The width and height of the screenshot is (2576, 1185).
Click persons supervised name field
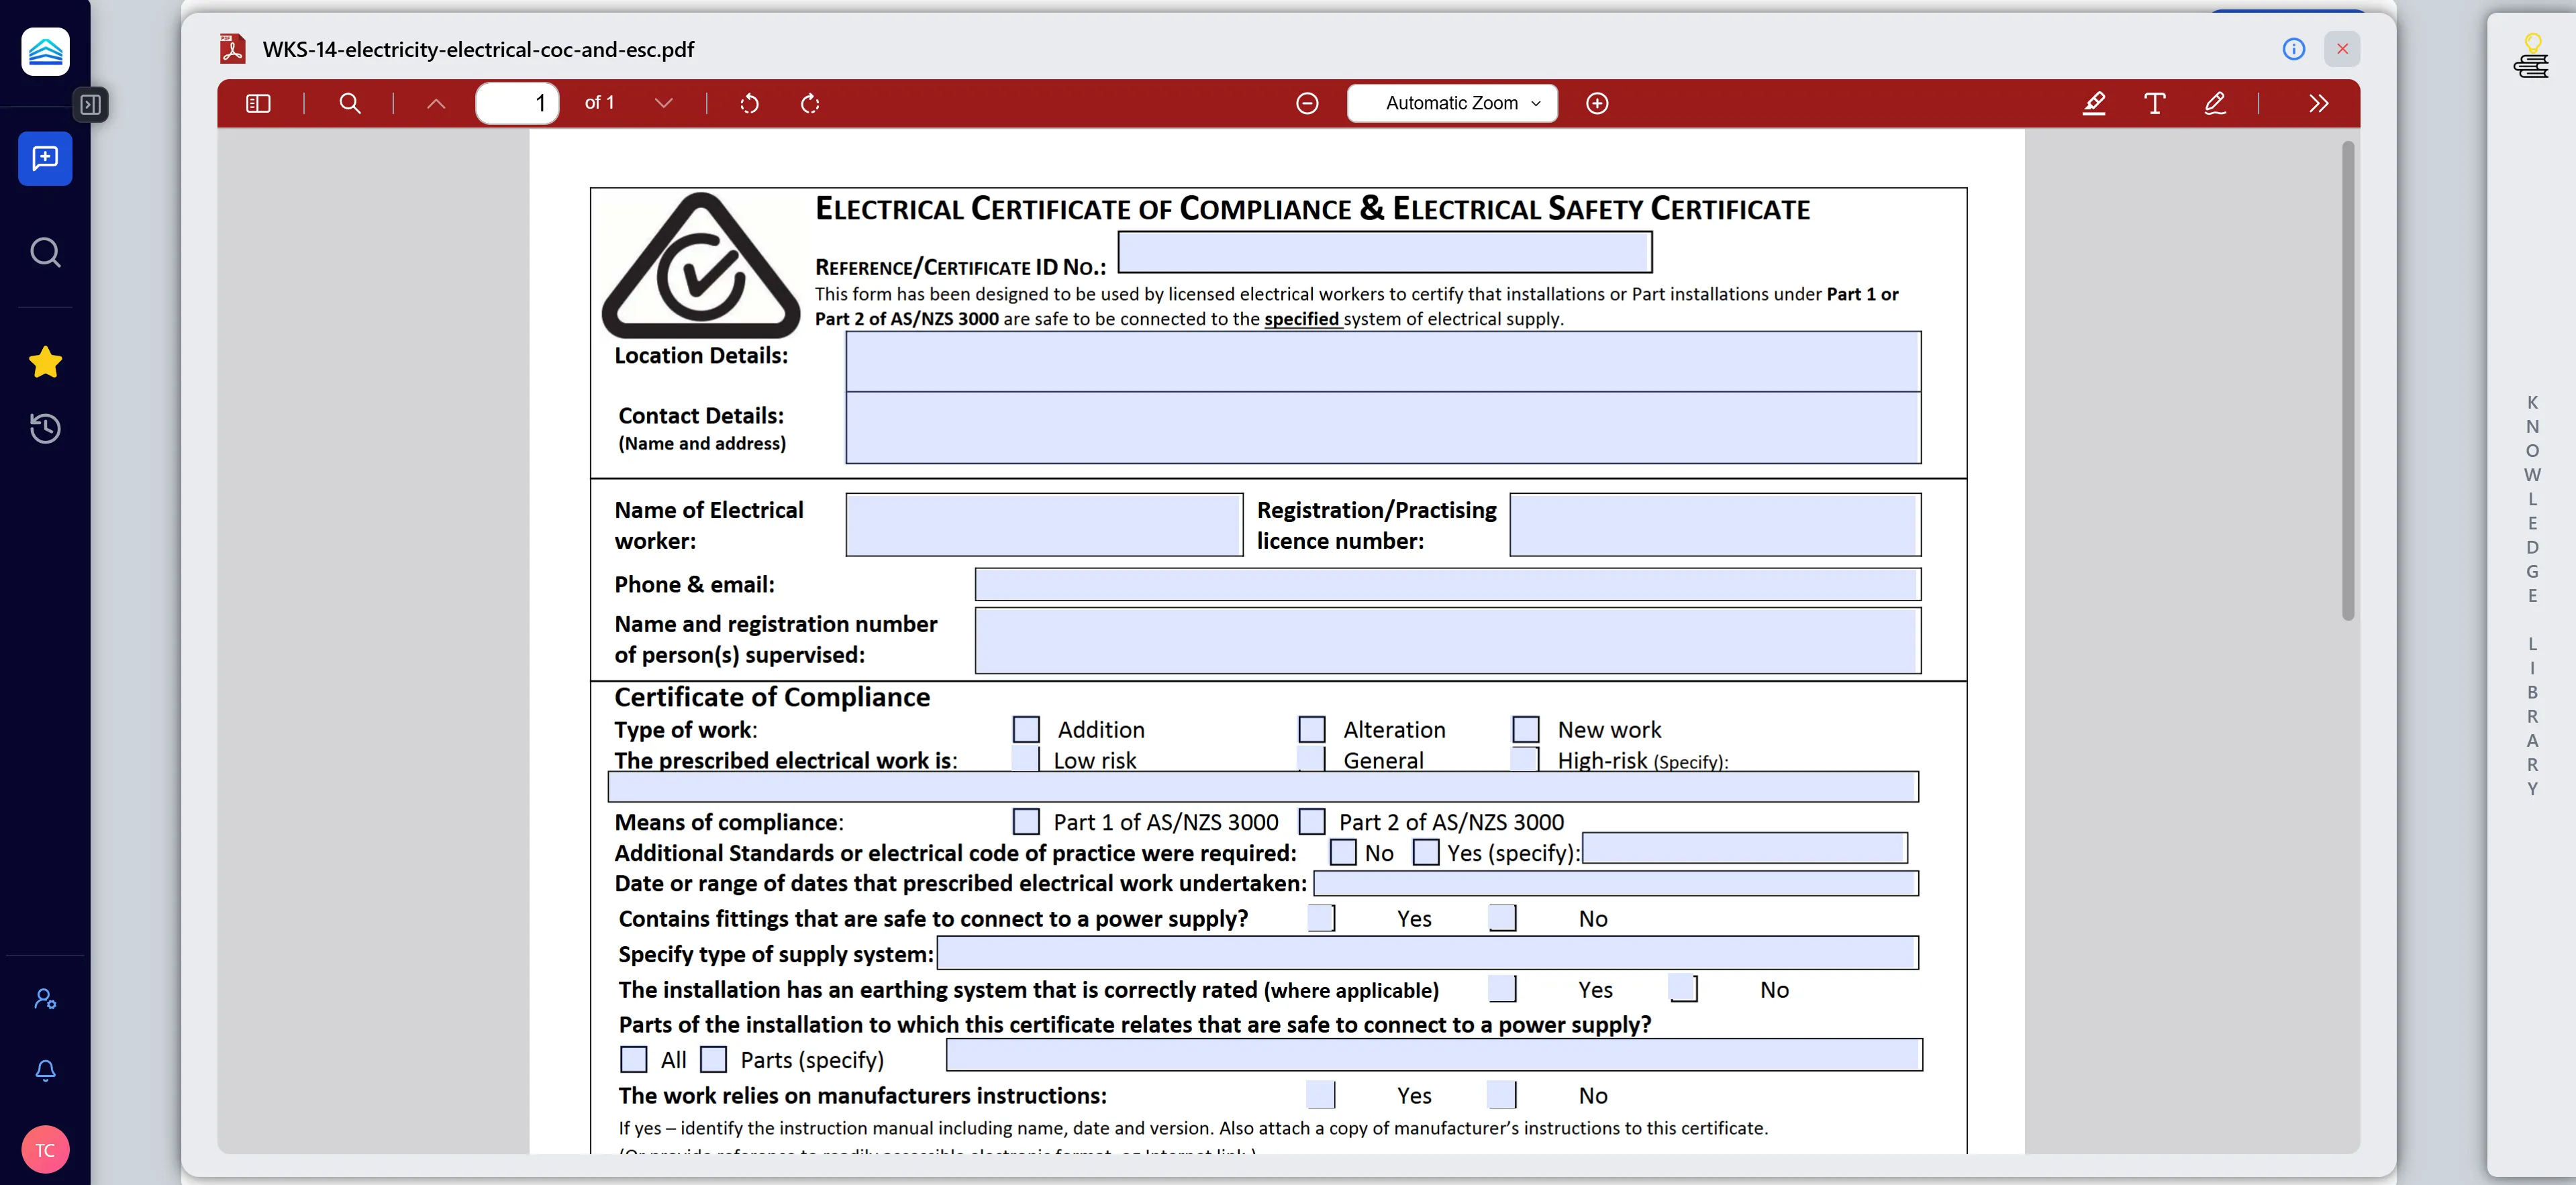[1448, 641]
